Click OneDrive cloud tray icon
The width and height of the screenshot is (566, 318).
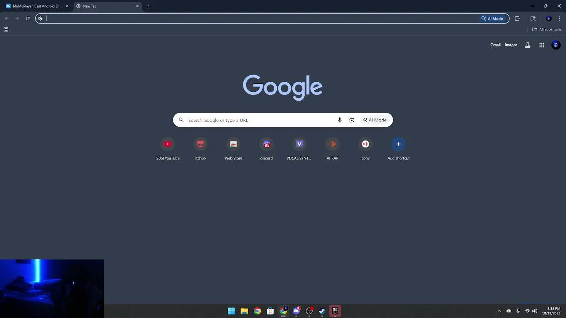(509, 311)
